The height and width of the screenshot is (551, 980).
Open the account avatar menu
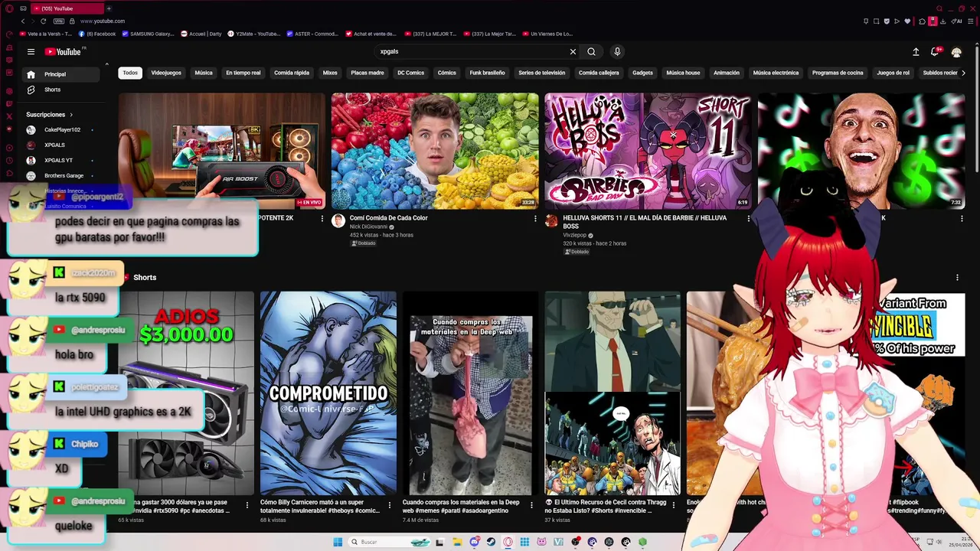956,51
